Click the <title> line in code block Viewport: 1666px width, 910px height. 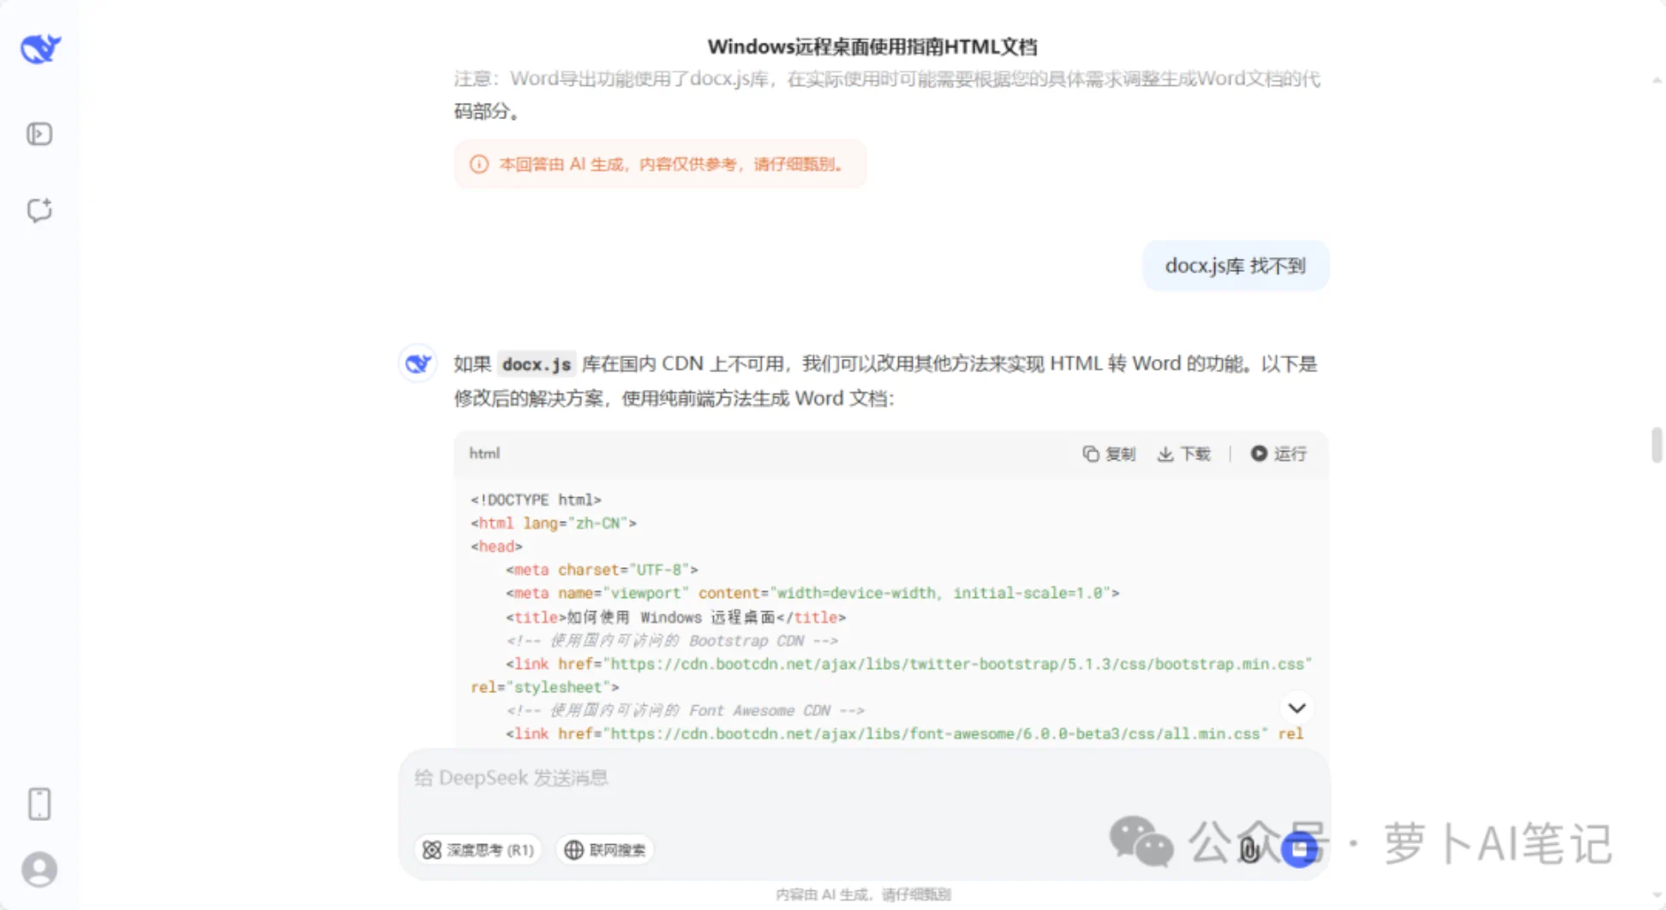click(675, 617)
